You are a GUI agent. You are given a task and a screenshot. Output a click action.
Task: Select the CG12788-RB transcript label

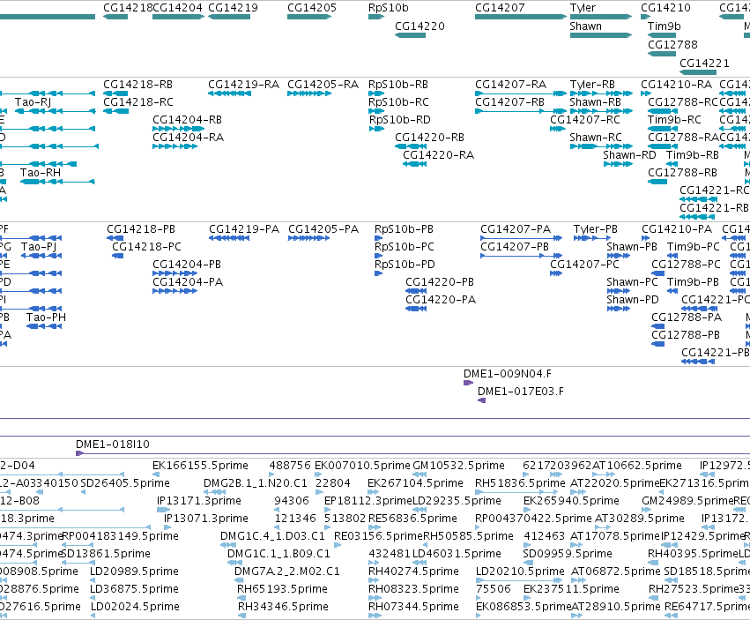[682, 172]
